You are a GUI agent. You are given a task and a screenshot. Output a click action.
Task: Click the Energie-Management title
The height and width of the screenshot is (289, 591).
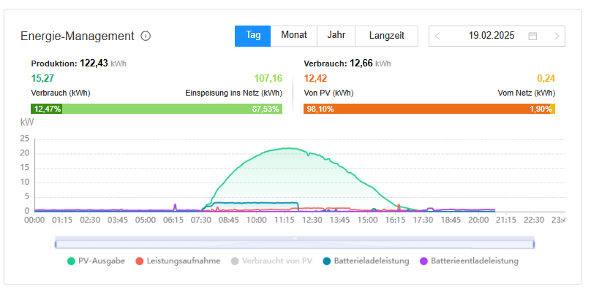78,36
